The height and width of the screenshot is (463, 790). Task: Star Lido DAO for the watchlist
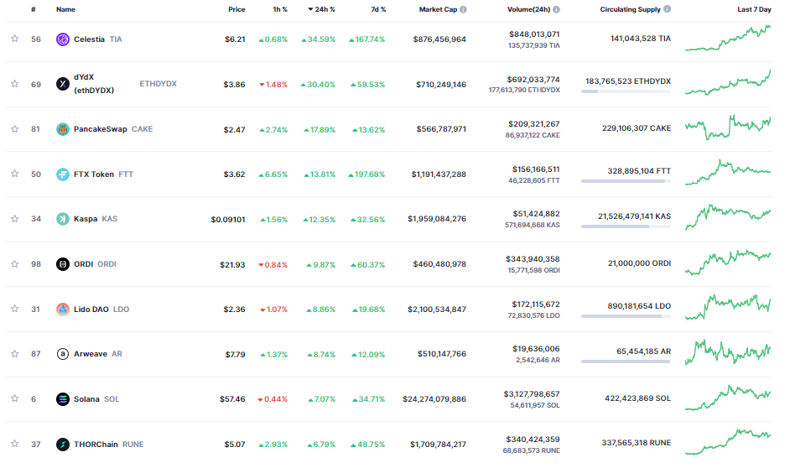14,309
